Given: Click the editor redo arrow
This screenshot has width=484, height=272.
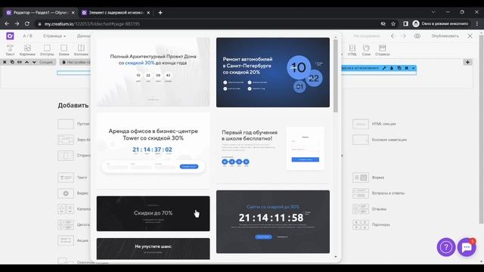Looking at the screenshot, I should pyautogui.click(x=404, y=36).
